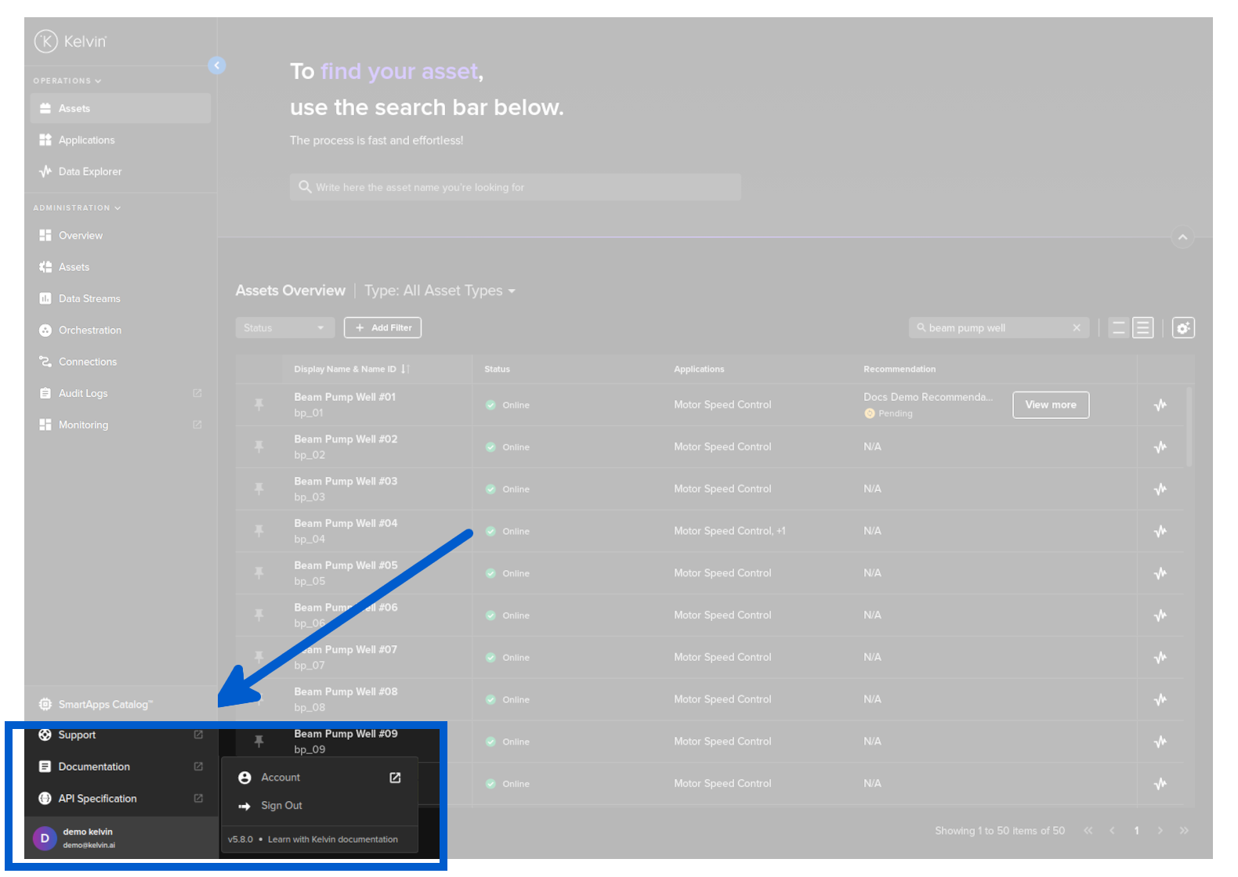Click the asset name search field
The height and width of the screenshot is (877, 1238).
(x=515, y=188)
